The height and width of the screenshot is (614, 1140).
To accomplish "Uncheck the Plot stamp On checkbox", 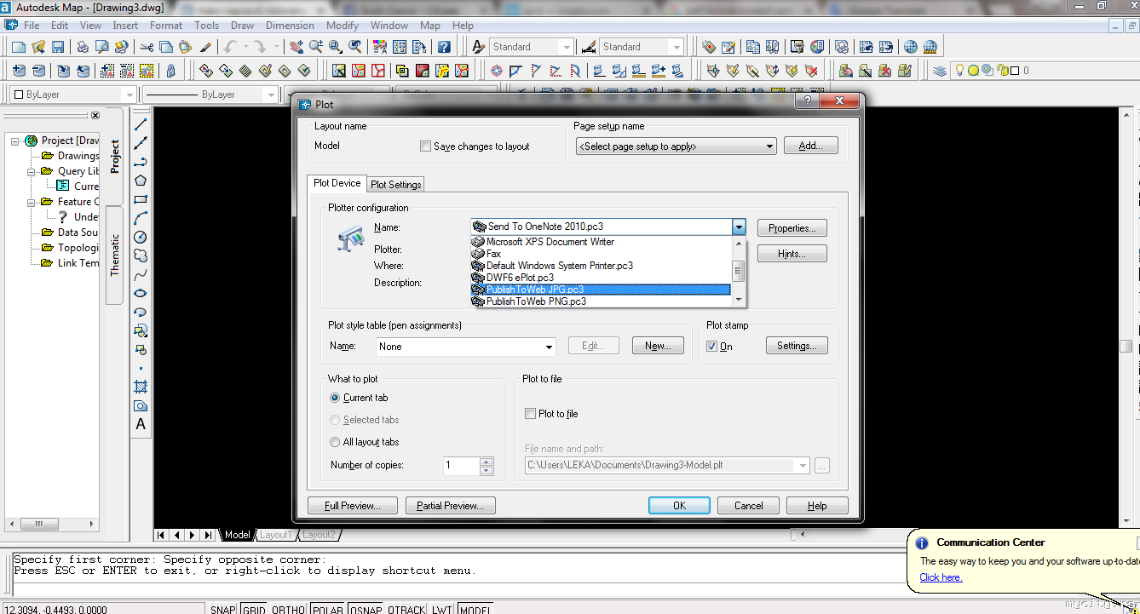I will pos(712,347).
